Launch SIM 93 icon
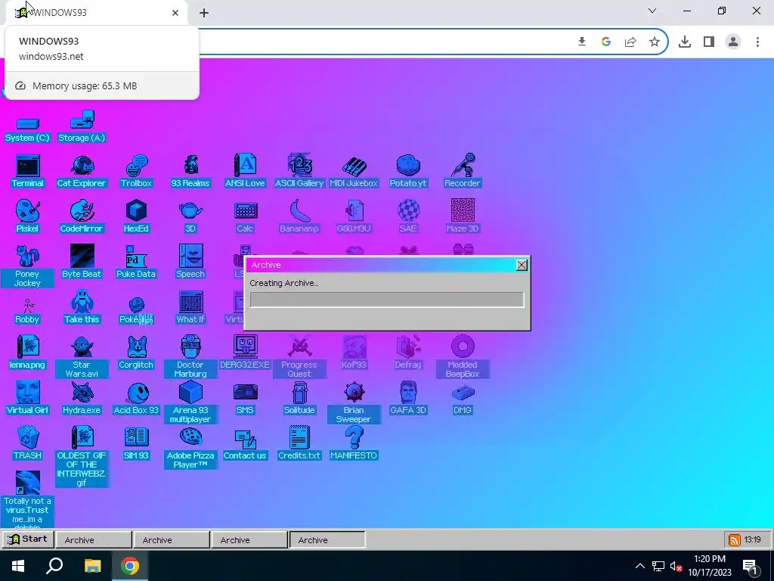 pyautogui.click(x=136, y=443)
